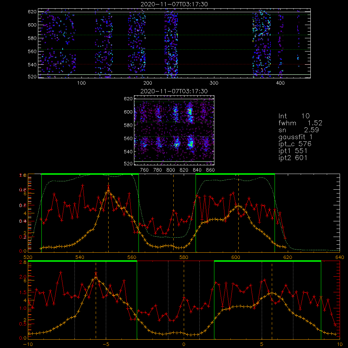
Task: Click axis tick label 10 of bottom plot
Action: tap(340, 345)
